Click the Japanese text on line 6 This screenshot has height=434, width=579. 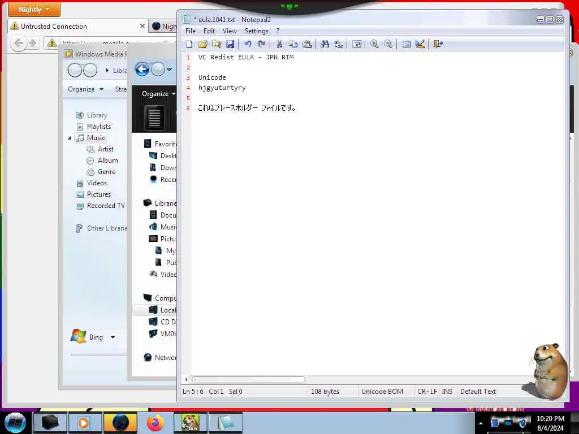[247, 108]
